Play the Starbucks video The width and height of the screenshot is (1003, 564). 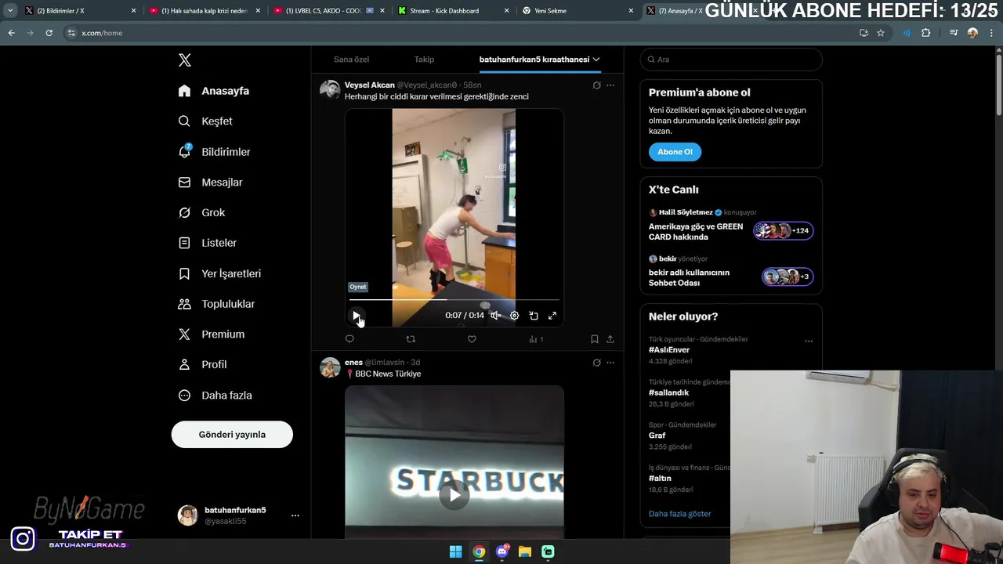(x=454, y=495)
